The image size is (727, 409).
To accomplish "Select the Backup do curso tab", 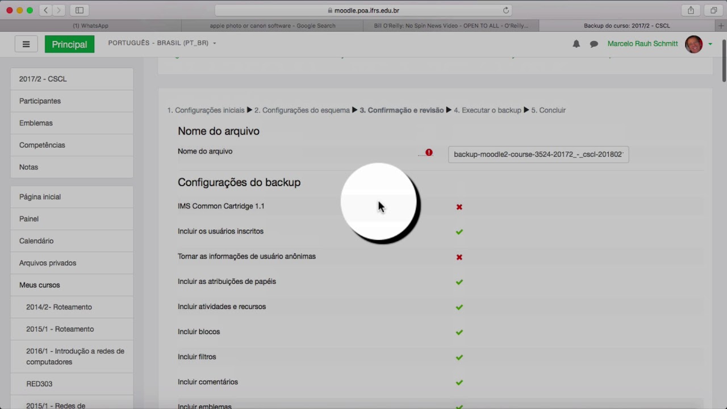I will coord(627,26).
